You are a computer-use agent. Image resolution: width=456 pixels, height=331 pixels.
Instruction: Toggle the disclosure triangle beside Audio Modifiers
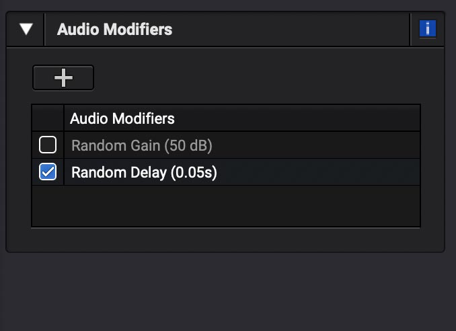pyautogui.click(x=26, y=30)
